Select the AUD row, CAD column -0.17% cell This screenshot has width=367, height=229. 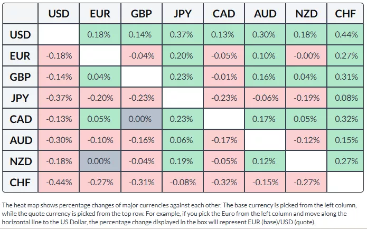(x=224, y=140)
